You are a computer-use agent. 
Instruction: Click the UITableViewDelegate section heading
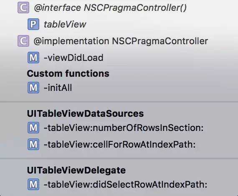(76, 170)
